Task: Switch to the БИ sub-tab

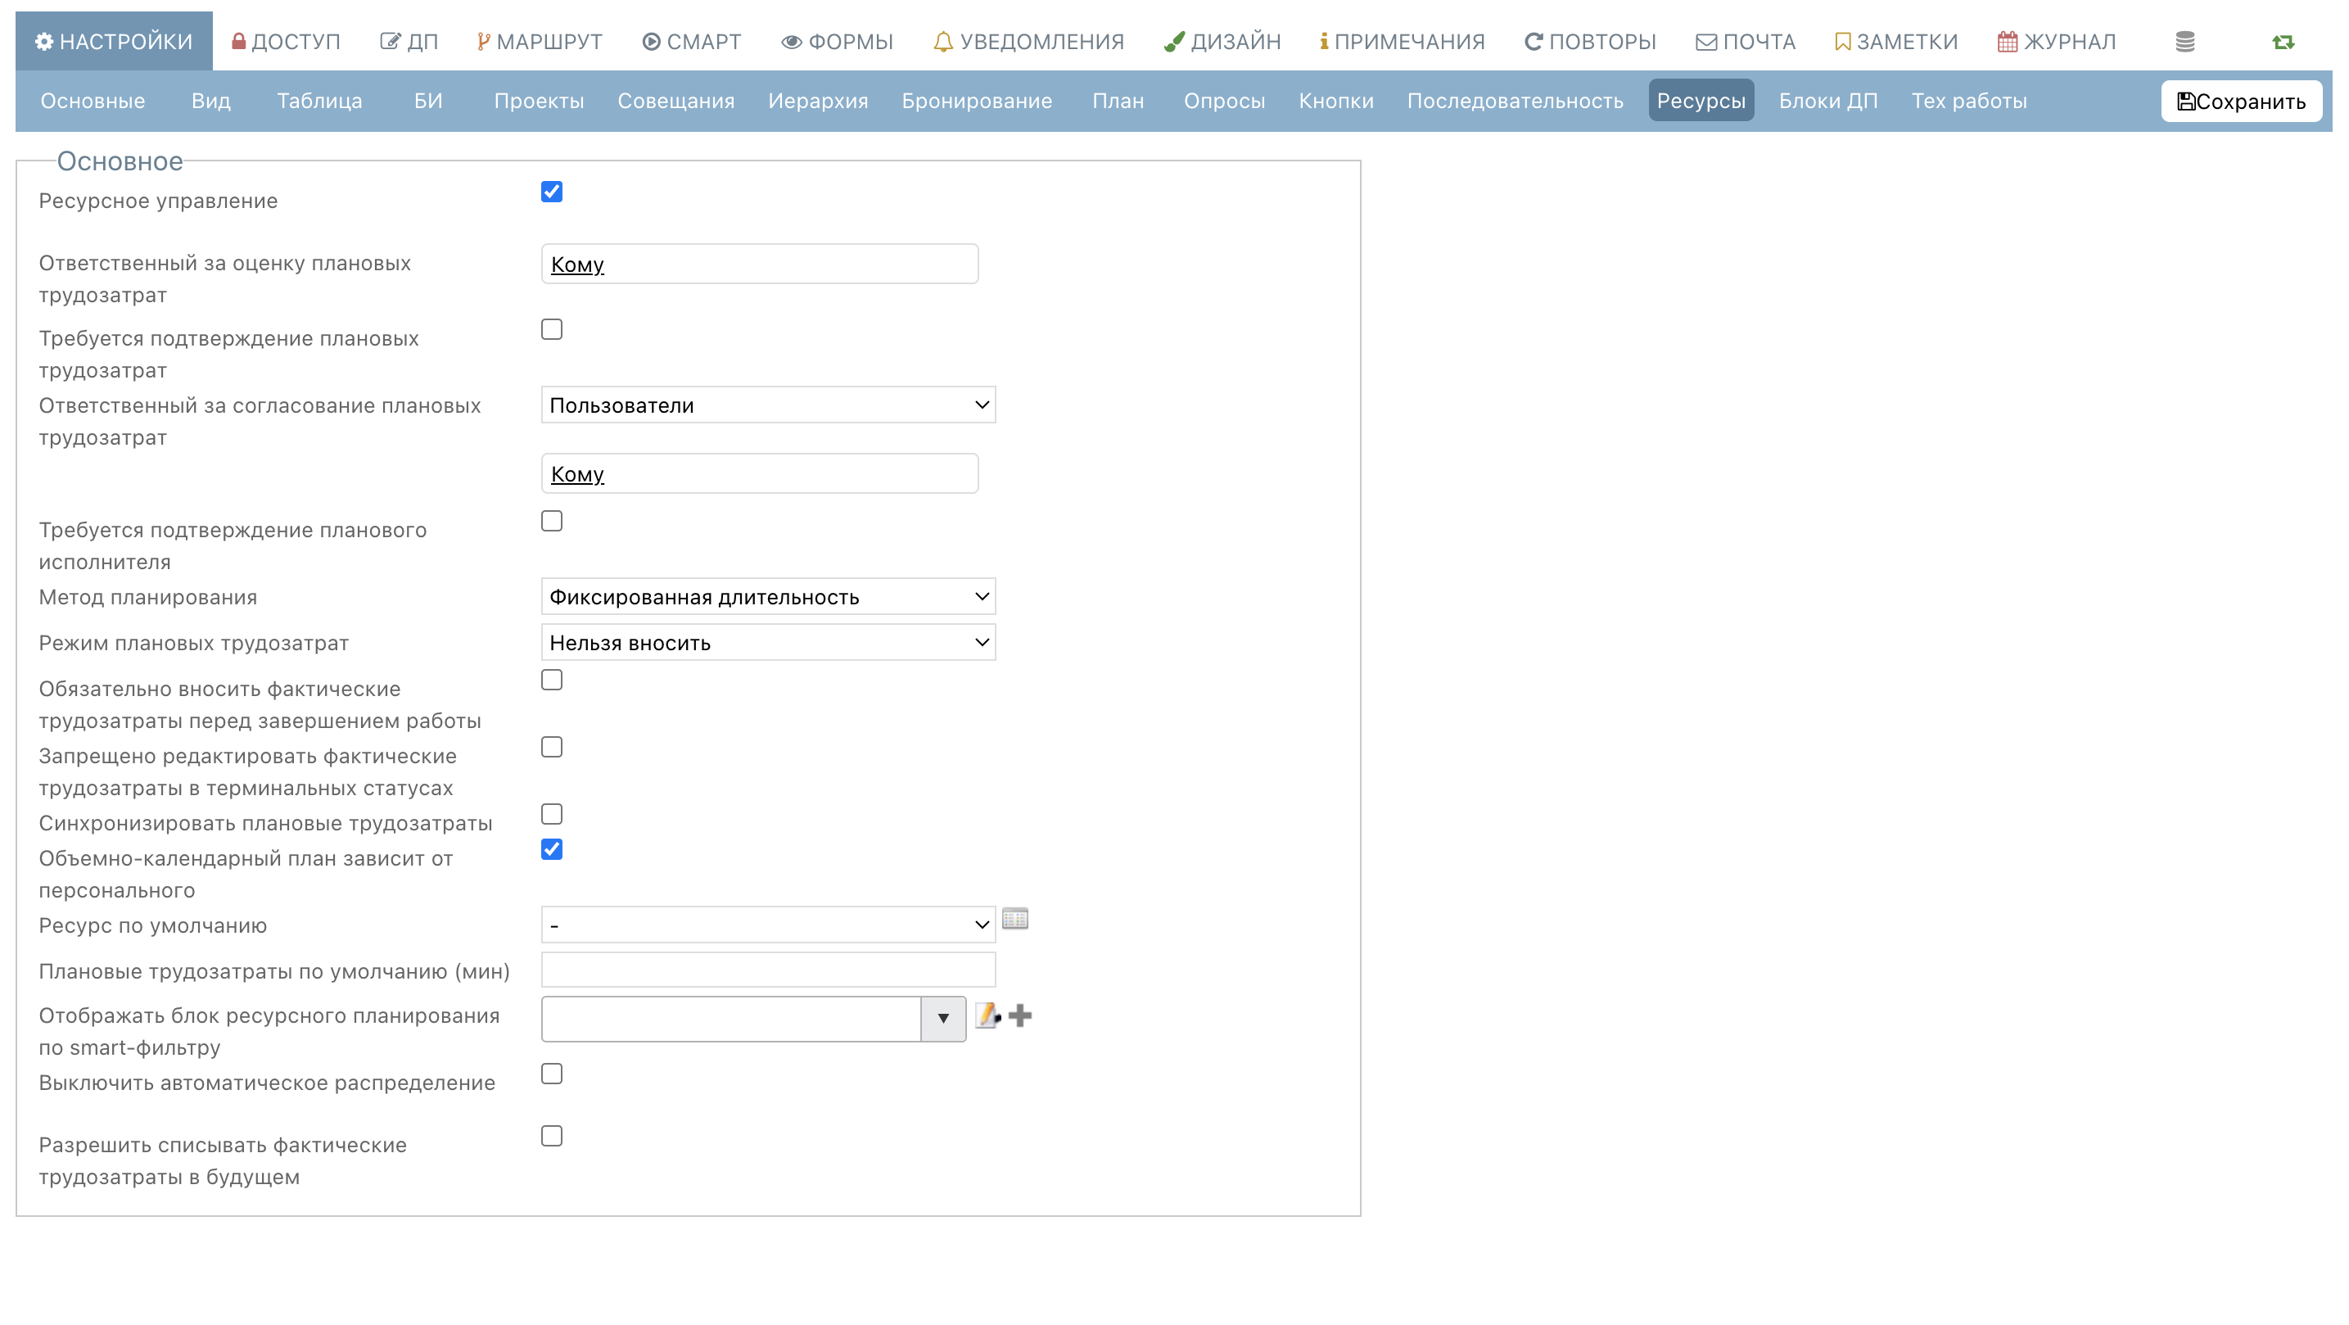Action: click(x=427, y=102)
